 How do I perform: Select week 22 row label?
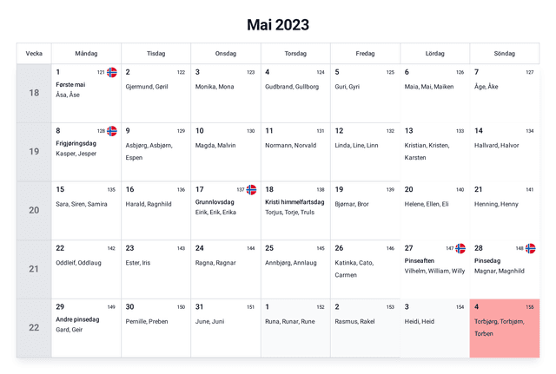pos(34,327)
